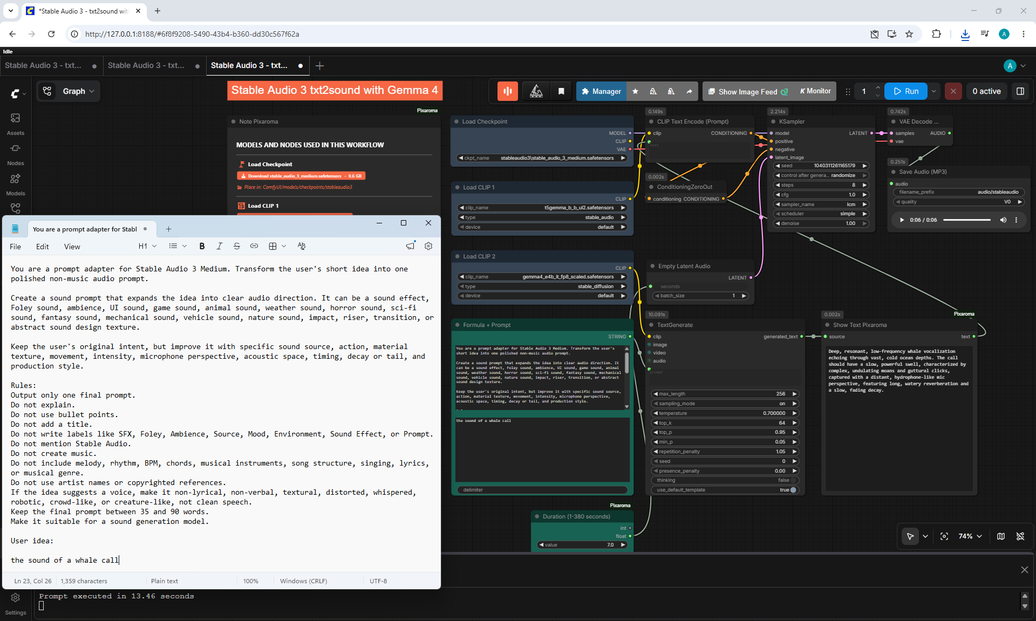
Task: Open the Nodes sidebar panel
Action: (16, 154)
